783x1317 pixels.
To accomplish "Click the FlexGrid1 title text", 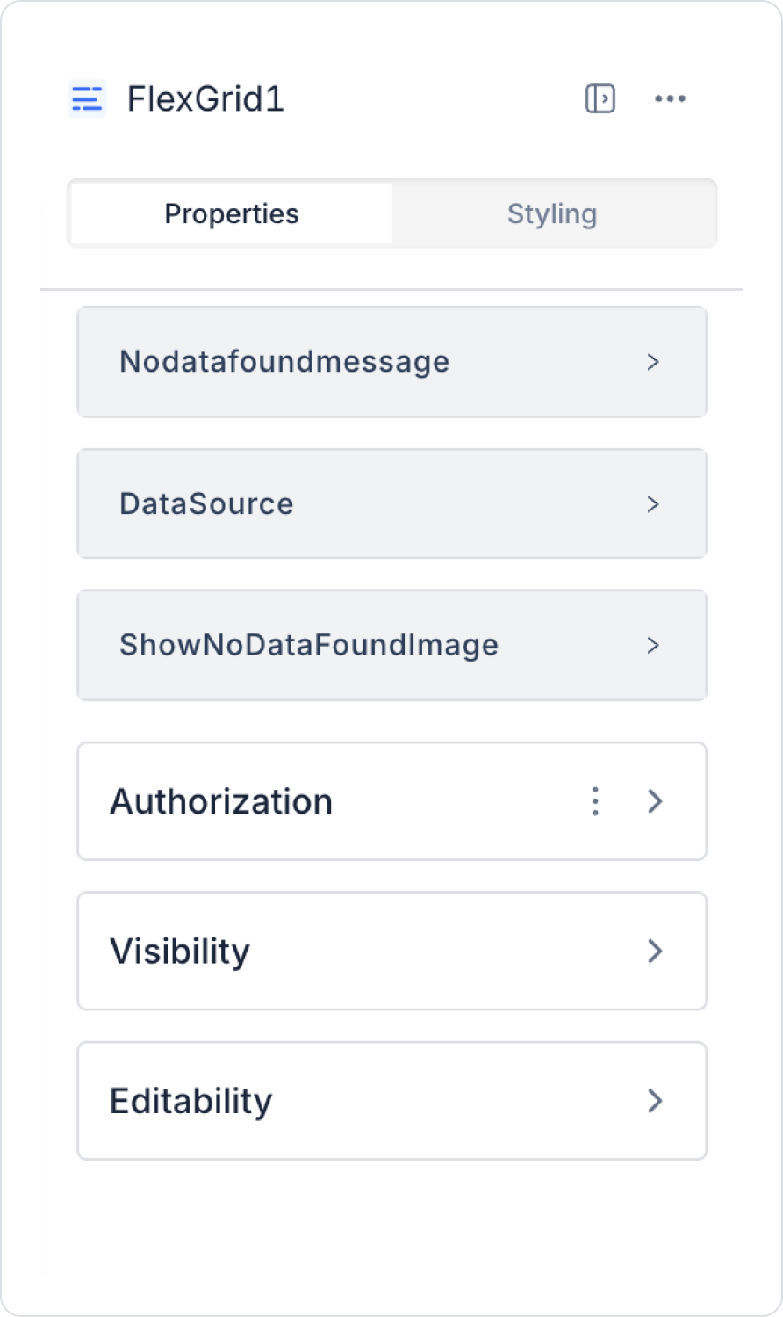I will pos(205,98).
